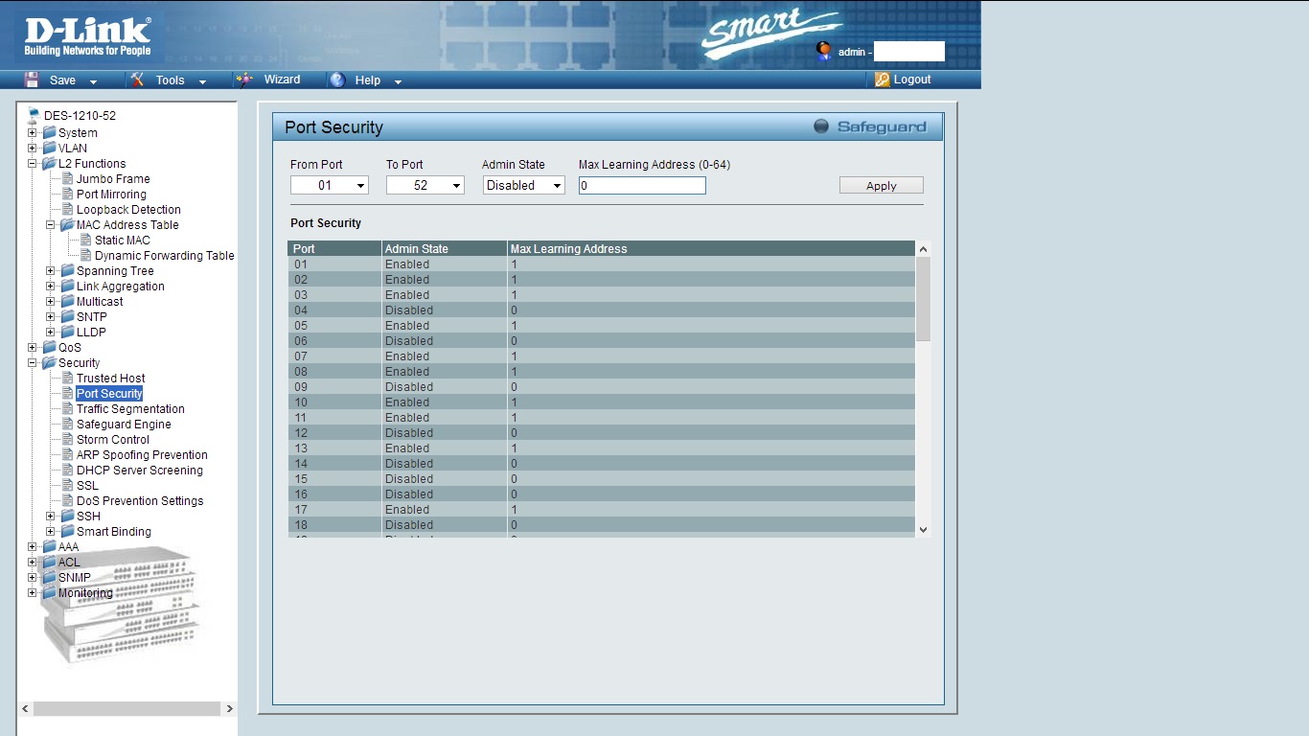Open the From Port dropdown
Viewport: 1309px width, 736px height.
tap(330, 185)
